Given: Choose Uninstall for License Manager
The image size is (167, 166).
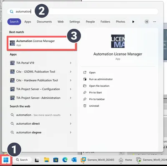Looking at the screenshot, I should pyautogui.click(x=94, y=106).
